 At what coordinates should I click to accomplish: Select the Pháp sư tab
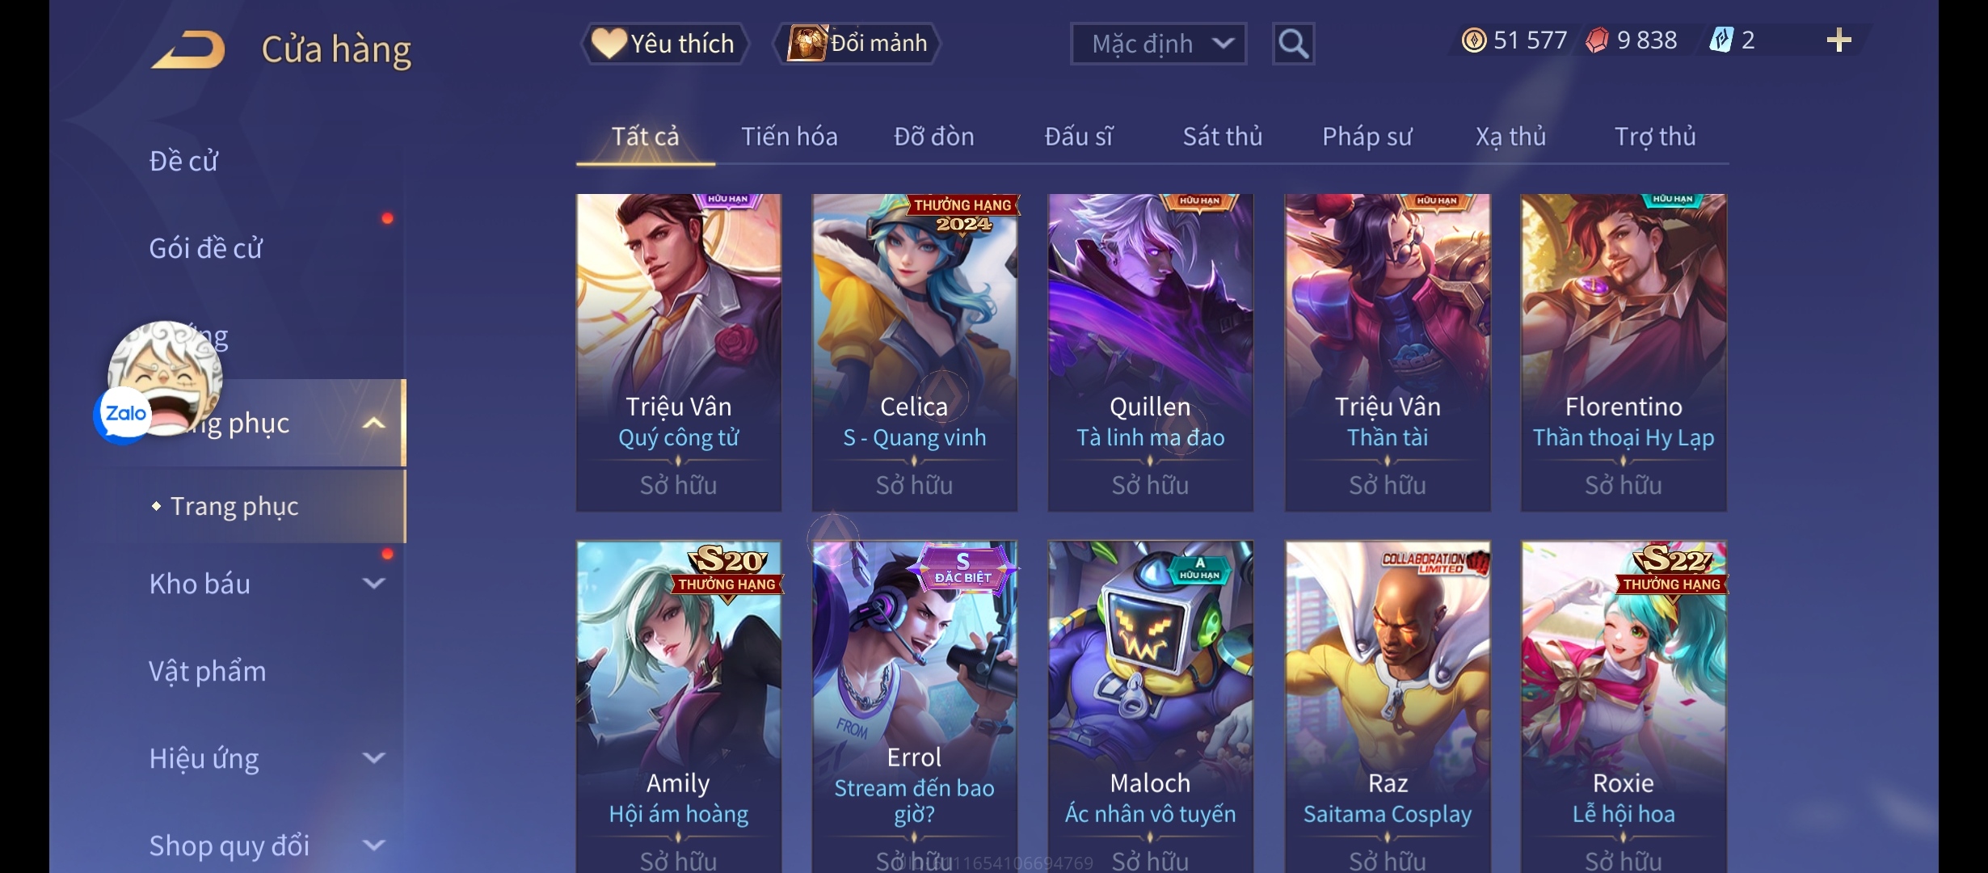click(x=1367, y=137)
